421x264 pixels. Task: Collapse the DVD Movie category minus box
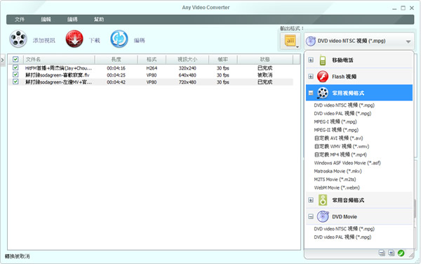(311, 216)
